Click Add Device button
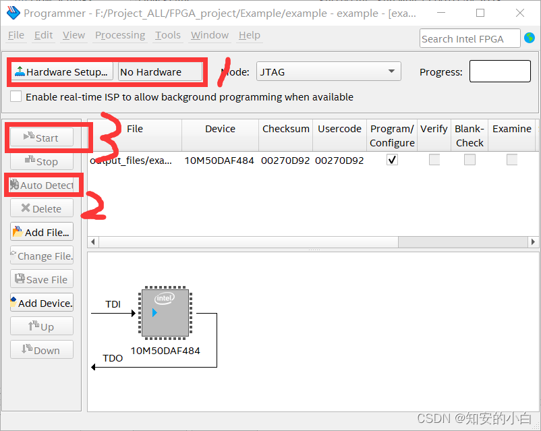Image resolution: width=541 pixels, height=431 pixels. (x=42, y=303)
